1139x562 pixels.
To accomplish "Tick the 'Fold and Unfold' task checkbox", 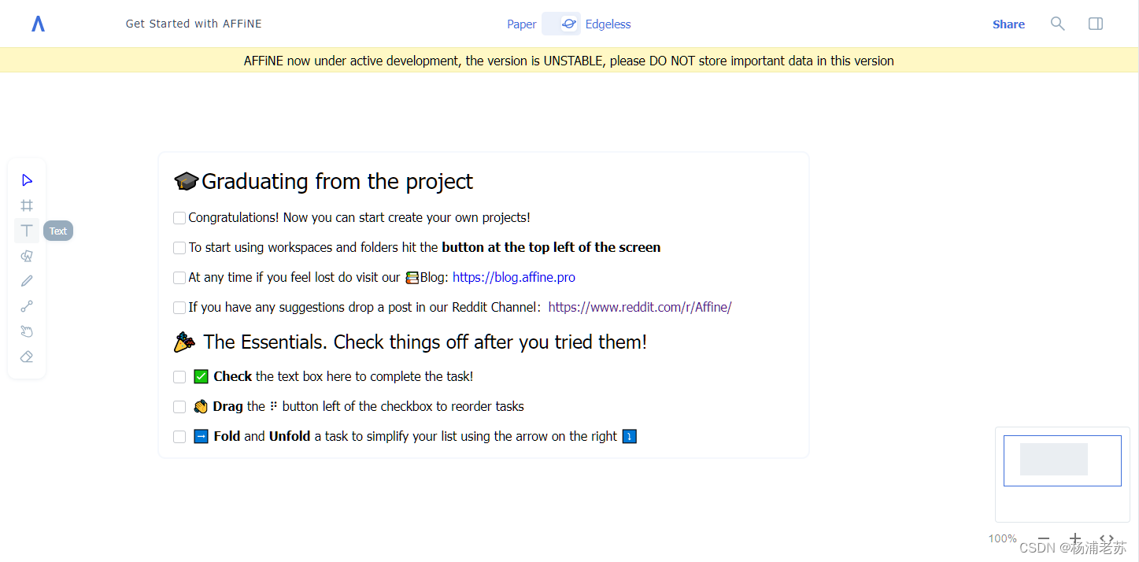I will [179, 437].
